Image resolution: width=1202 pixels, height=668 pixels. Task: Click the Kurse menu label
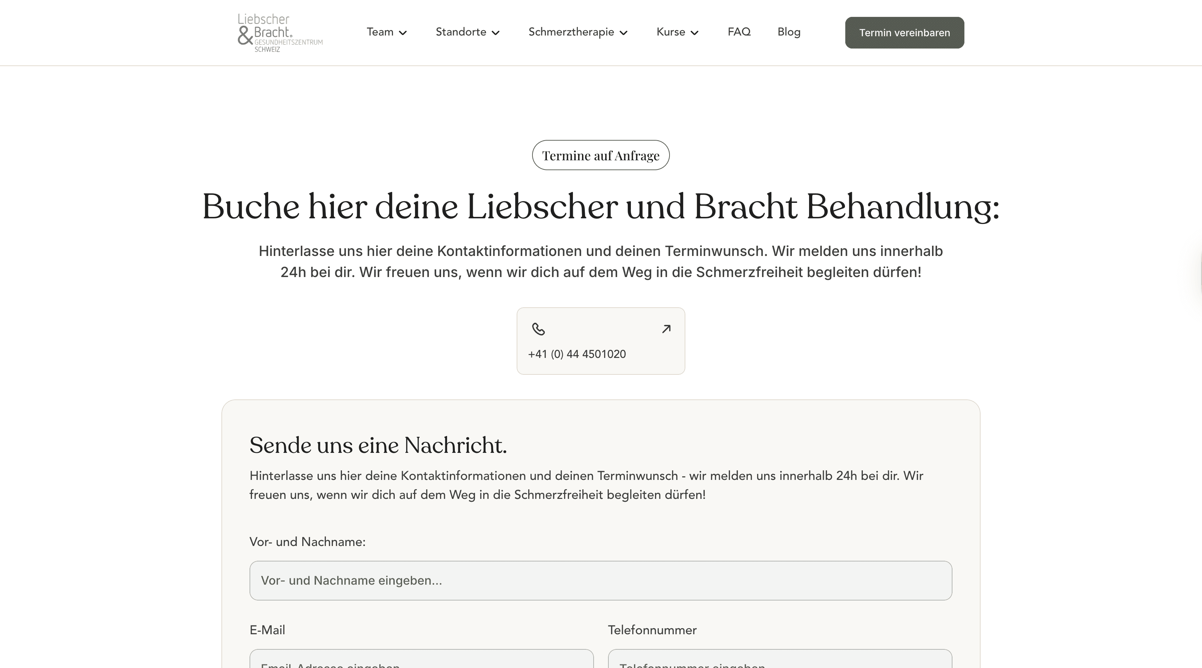671,32
